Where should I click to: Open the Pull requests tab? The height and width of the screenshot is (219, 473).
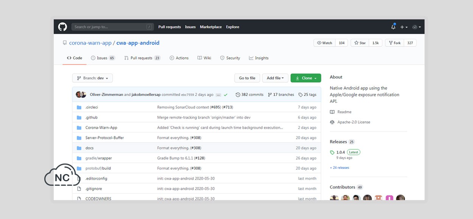(142, 58)
